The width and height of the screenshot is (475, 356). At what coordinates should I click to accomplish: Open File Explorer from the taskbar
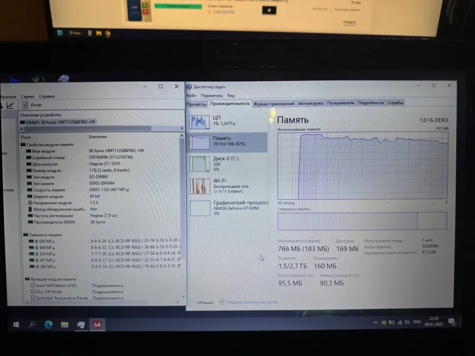pos(64,325)
